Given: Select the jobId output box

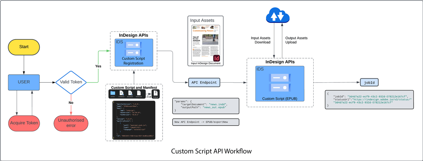Looking at the screenshot, I should (369, 82).
